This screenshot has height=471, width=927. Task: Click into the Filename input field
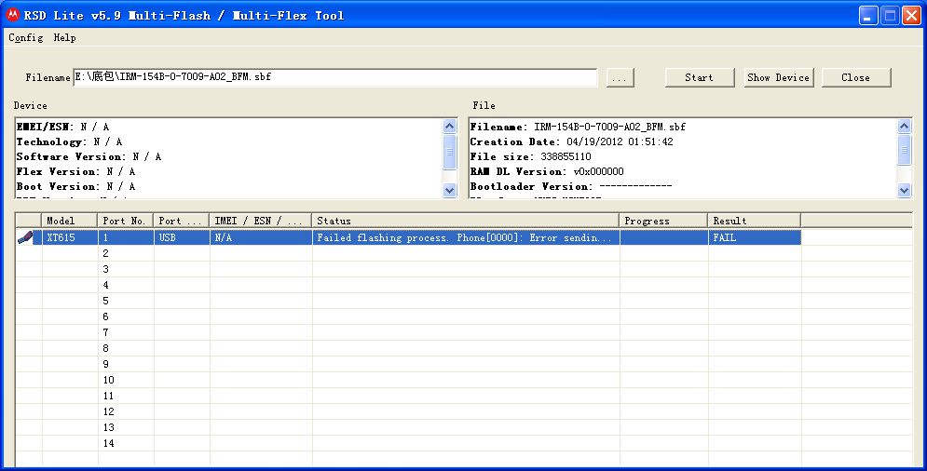pyautogui.click(x=334, y=77)
